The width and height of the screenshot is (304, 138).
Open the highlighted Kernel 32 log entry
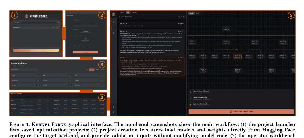(x=152, y=66)
